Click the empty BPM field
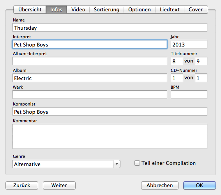This screenshot has height=195, width=221. click(x=189, y=95)
